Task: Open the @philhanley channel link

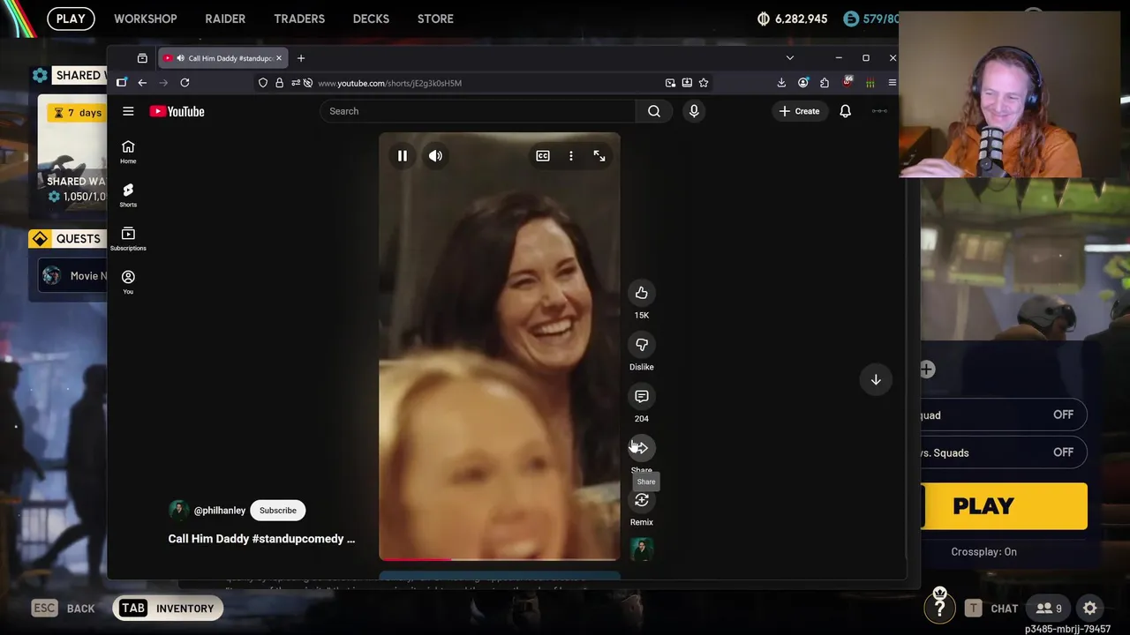Action: [220, 511]
